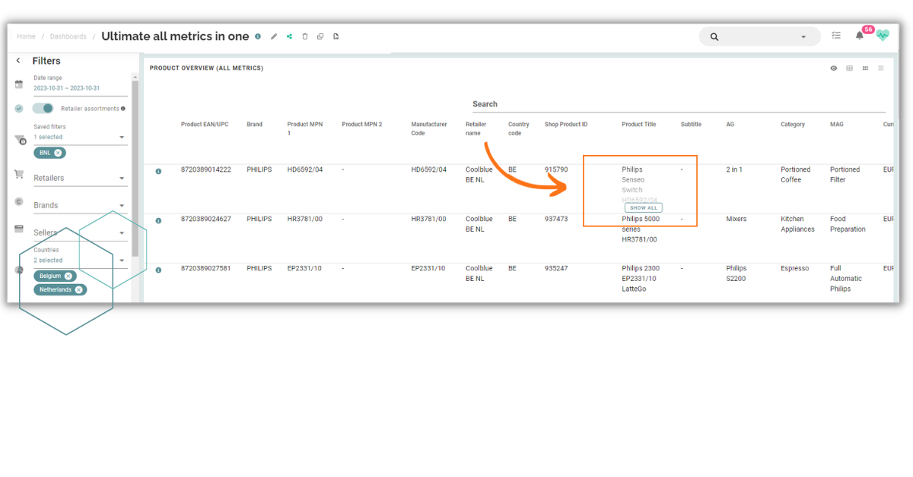Screen dimensions: 913x477
Task: Click info icon for row 8720389014222
Action: pyautogui.click(x=158, y=172)
